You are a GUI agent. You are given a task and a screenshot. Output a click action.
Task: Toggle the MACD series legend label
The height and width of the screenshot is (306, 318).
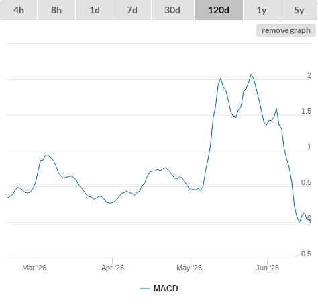[x=166, y=289]
